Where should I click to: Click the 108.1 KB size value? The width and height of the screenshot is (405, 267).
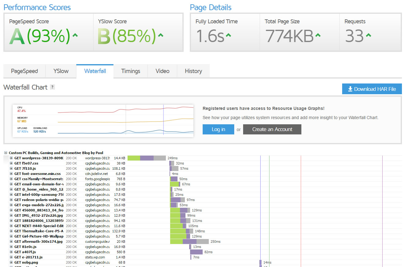(x=119, y=168)
